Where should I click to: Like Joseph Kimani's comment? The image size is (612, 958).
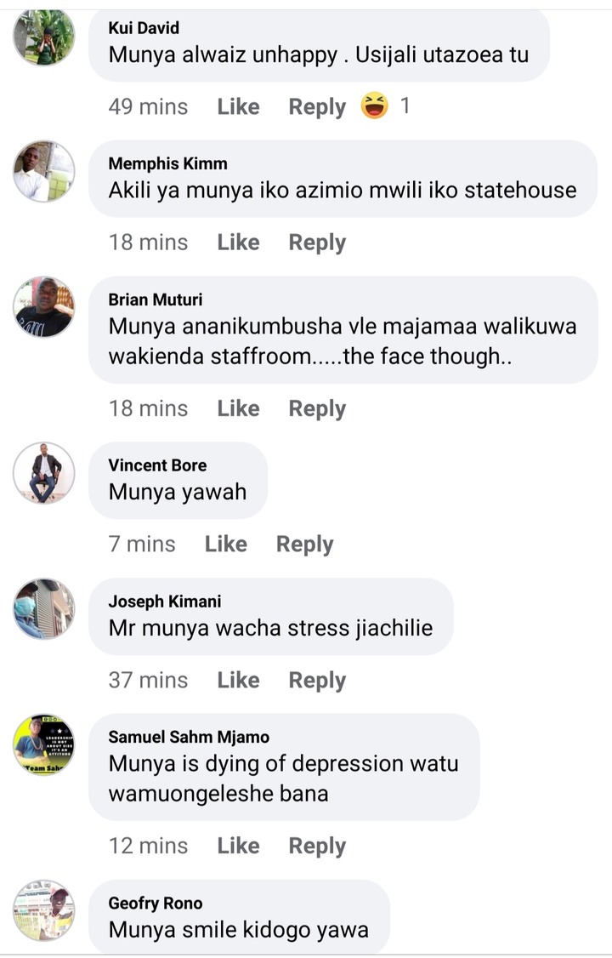[x=239, y=680]
